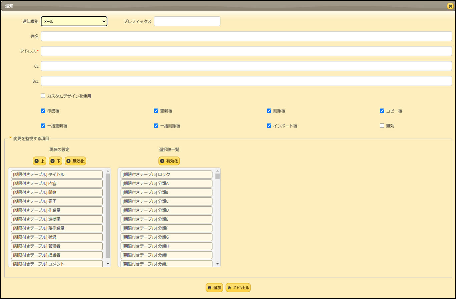This screenshot has height=299, width=456.
Task: Select [期限付きテーブル] 分類A option
Action: coord(166,183)
